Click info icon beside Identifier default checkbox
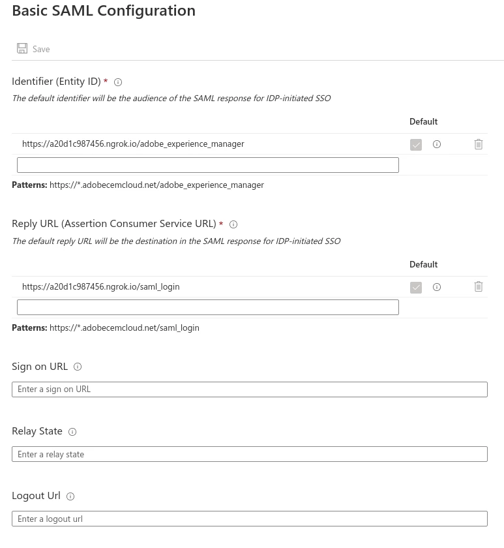 (437, 144)
